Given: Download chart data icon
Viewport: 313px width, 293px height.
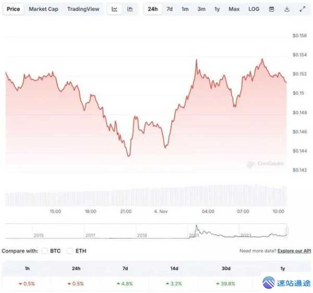Looking at the screenshot, I should pyautogui.click(x=286, y=9).
